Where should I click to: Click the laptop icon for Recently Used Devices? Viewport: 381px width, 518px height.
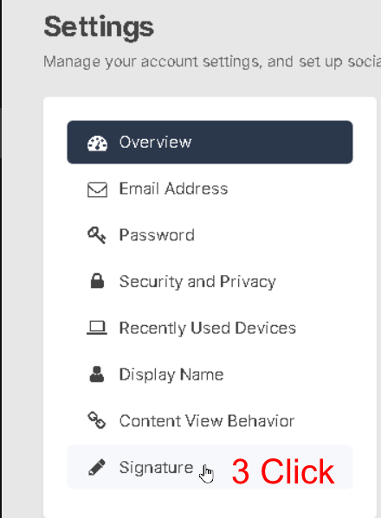[97, 328]
